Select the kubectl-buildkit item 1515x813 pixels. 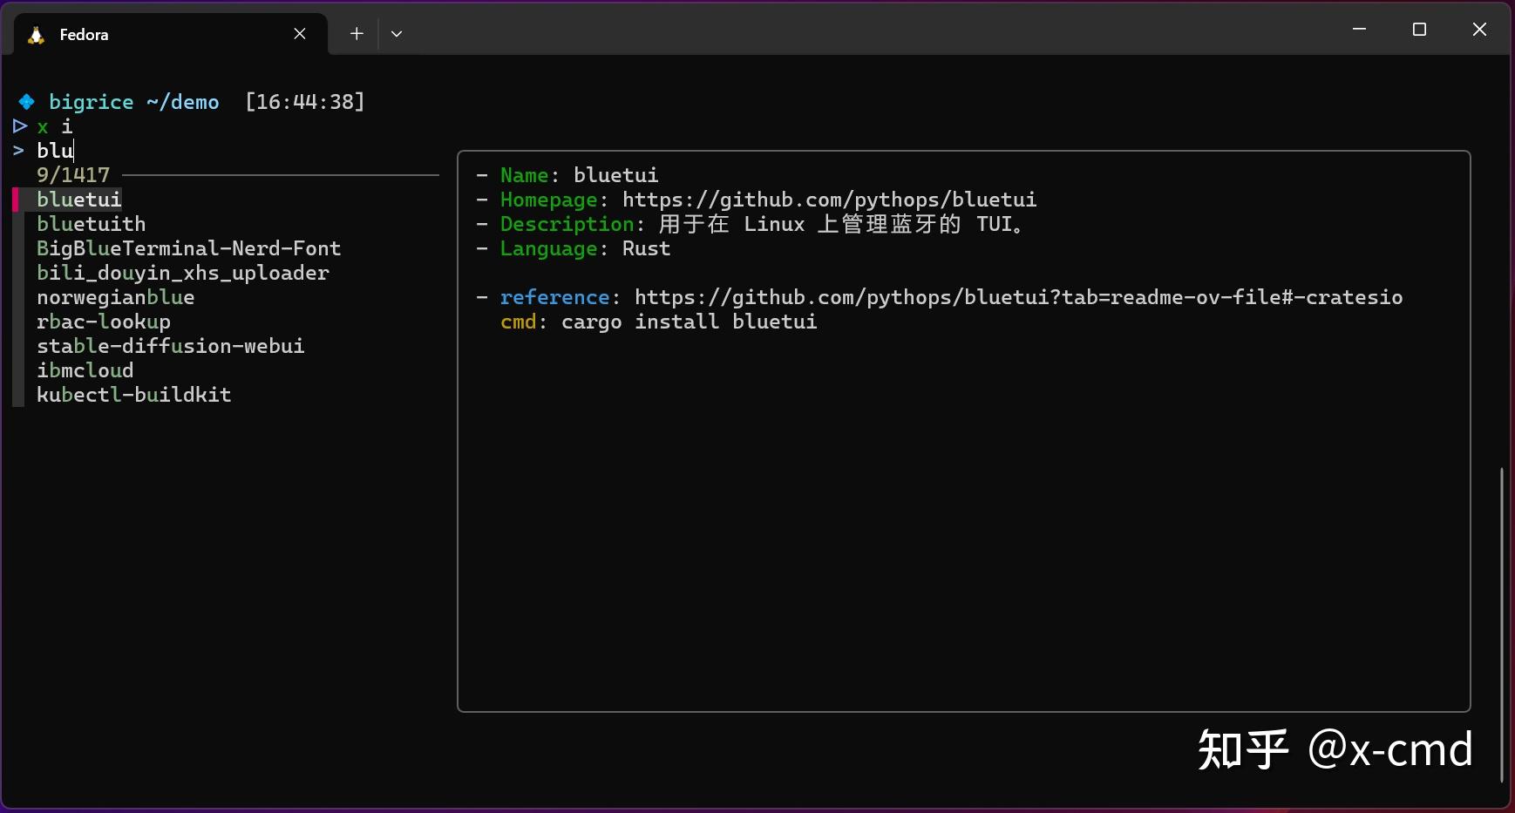point(133,394)
